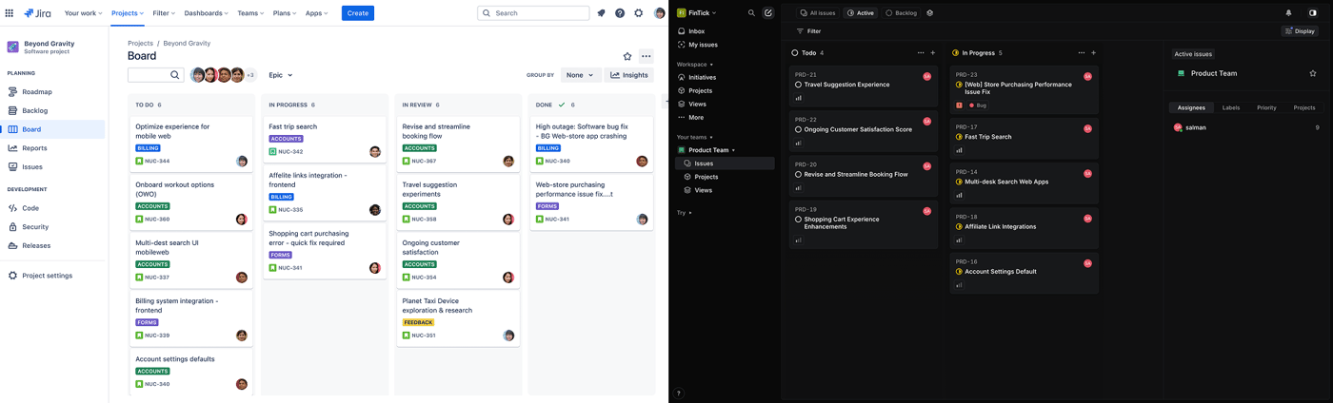Screen dimensions: 1333x403
Task: Click Filter in FinTick toolbar
Action: pos(809,31)
